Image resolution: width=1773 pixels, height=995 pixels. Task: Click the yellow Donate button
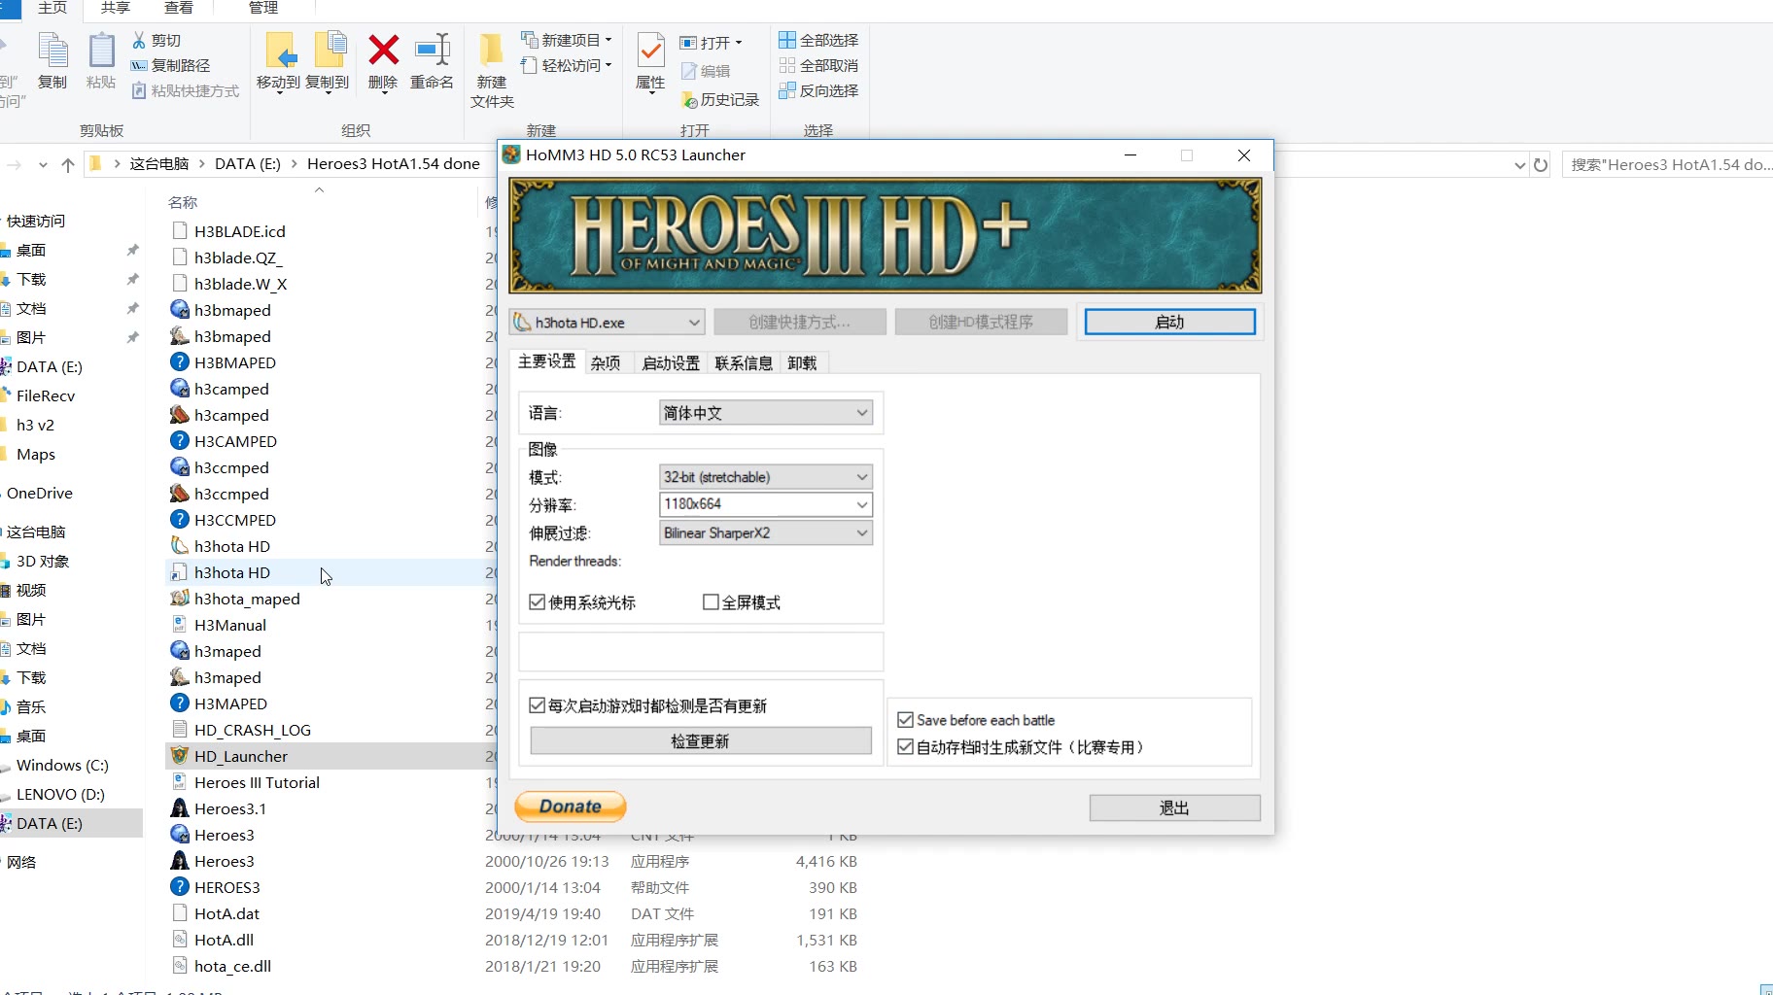[x=571, y=806]
